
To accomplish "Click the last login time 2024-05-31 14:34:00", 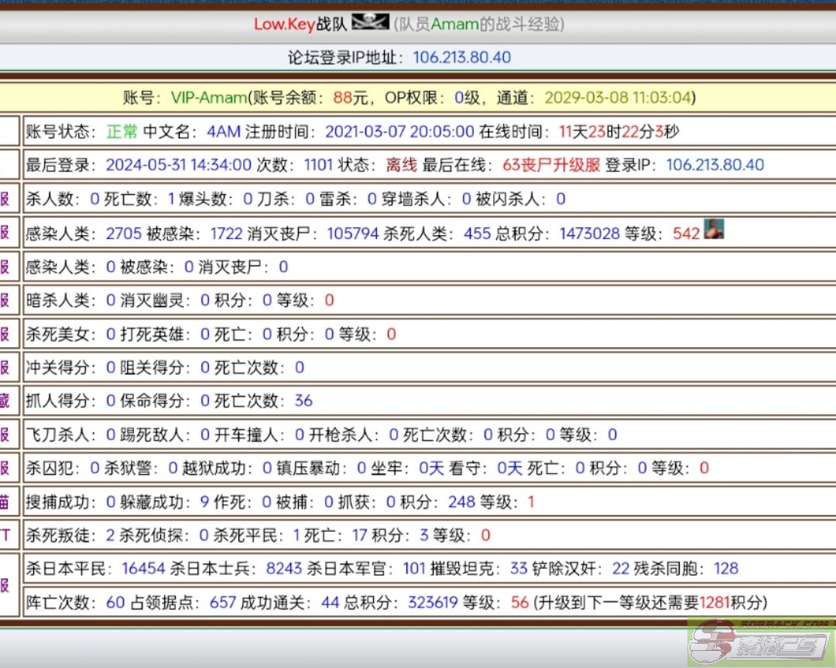I will point(178,165).
